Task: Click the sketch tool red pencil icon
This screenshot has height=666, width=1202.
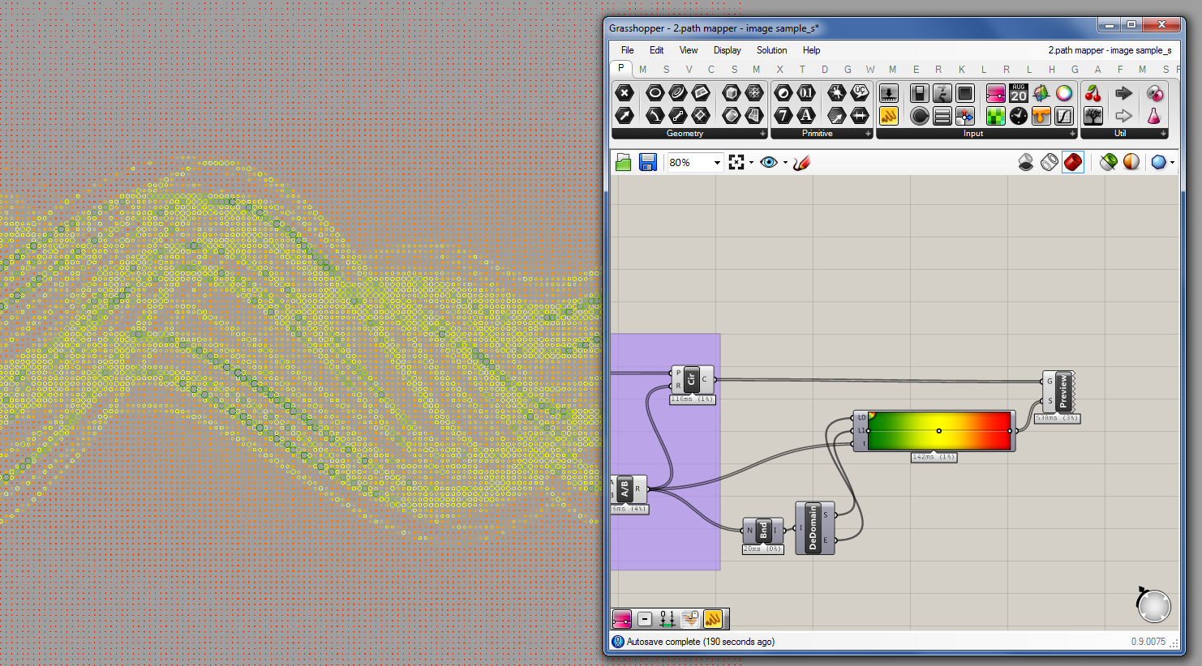Action: 801,163
